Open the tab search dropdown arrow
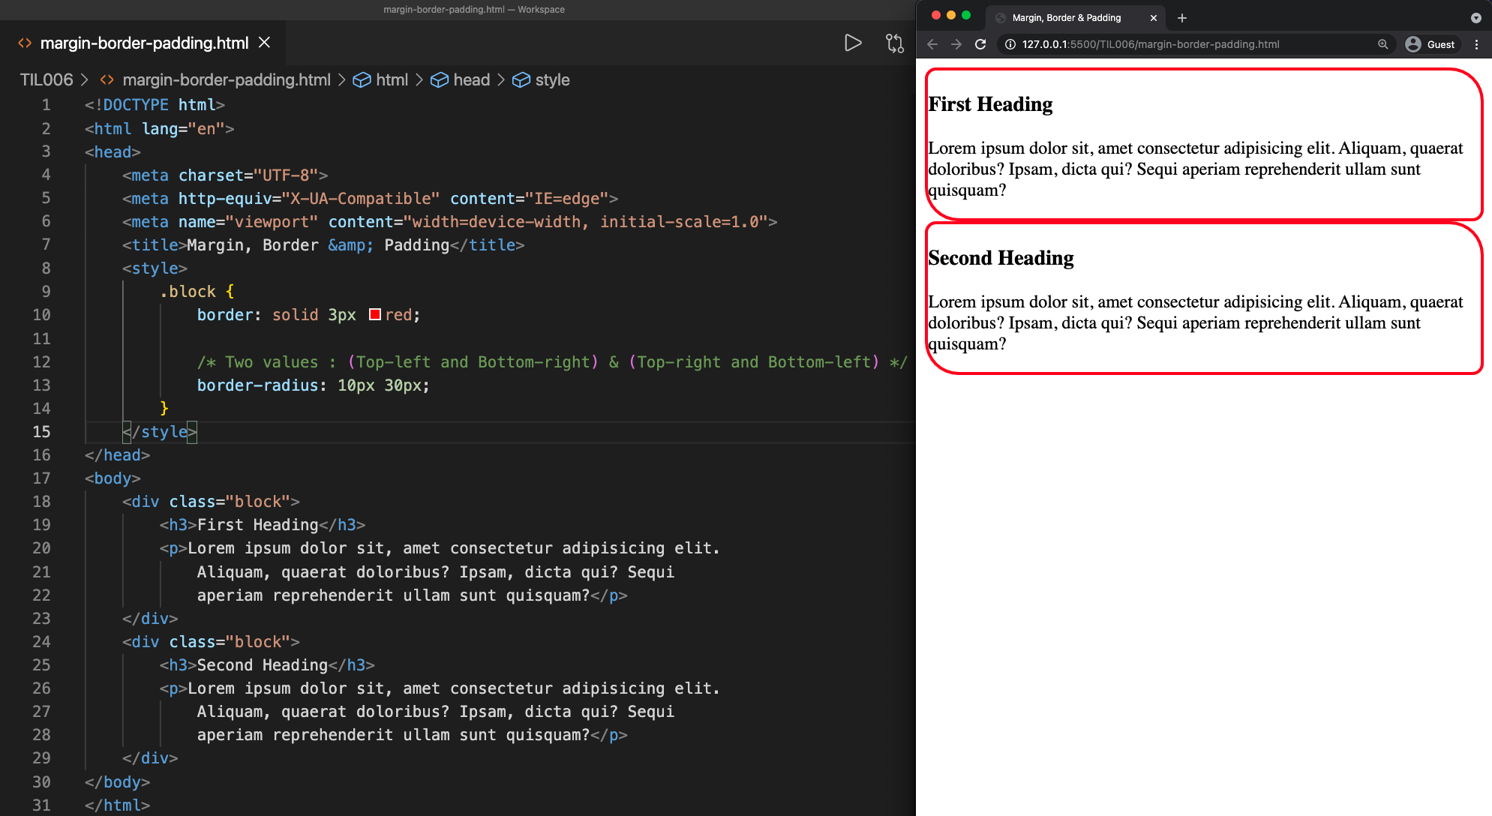1492x816 pixels. (1475, 18)
